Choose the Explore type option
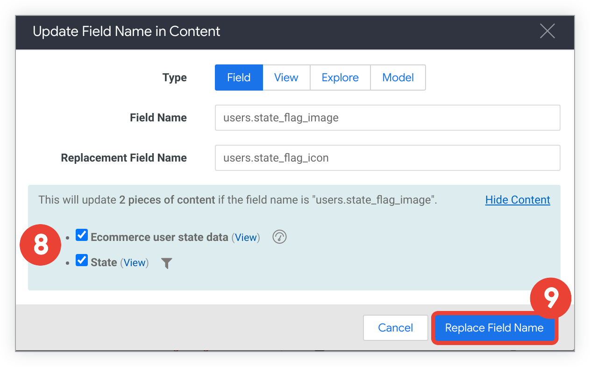Image resolution: width=590 pixels, height=367 pixels. point(340,78)
